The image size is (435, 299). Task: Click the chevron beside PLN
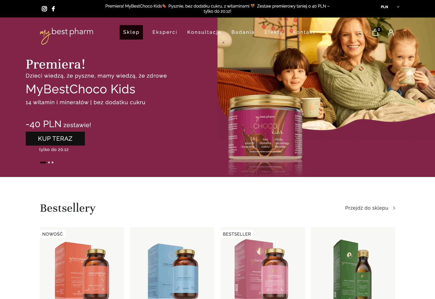pyautogui.click(x=398, y=7)
